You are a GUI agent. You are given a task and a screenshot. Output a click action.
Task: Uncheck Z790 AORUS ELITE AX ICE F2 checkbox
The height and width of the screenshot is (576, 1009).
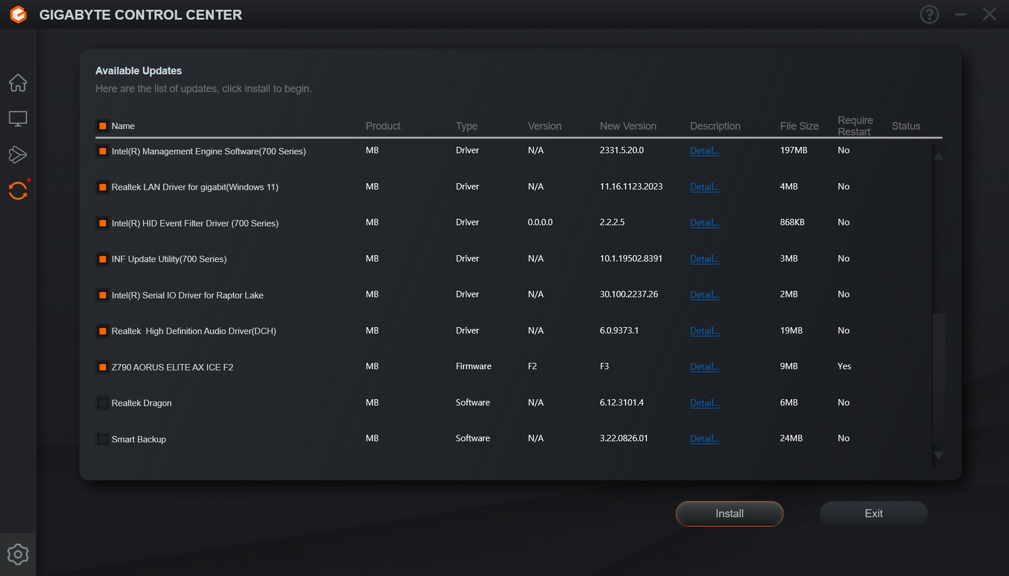pos(103,367)
